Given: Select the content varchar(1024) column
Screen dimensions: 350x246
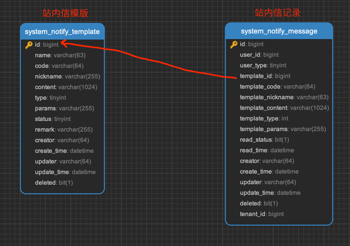Looking at the screenshot, I should (66, 87).
